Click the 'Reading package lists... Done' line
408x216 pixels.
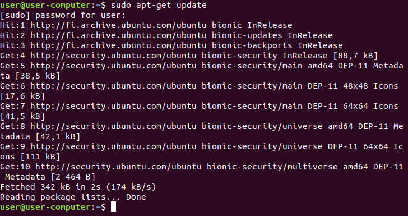click(73, 197)
